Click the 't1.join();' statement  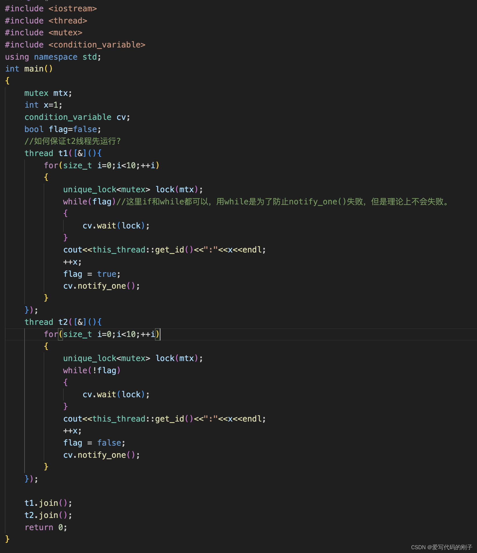coord(48,503)
